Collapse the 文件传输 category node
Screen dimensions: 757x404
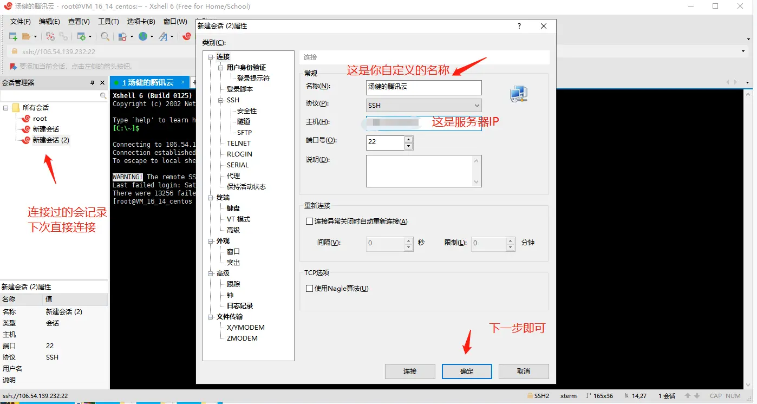point(211,317)
